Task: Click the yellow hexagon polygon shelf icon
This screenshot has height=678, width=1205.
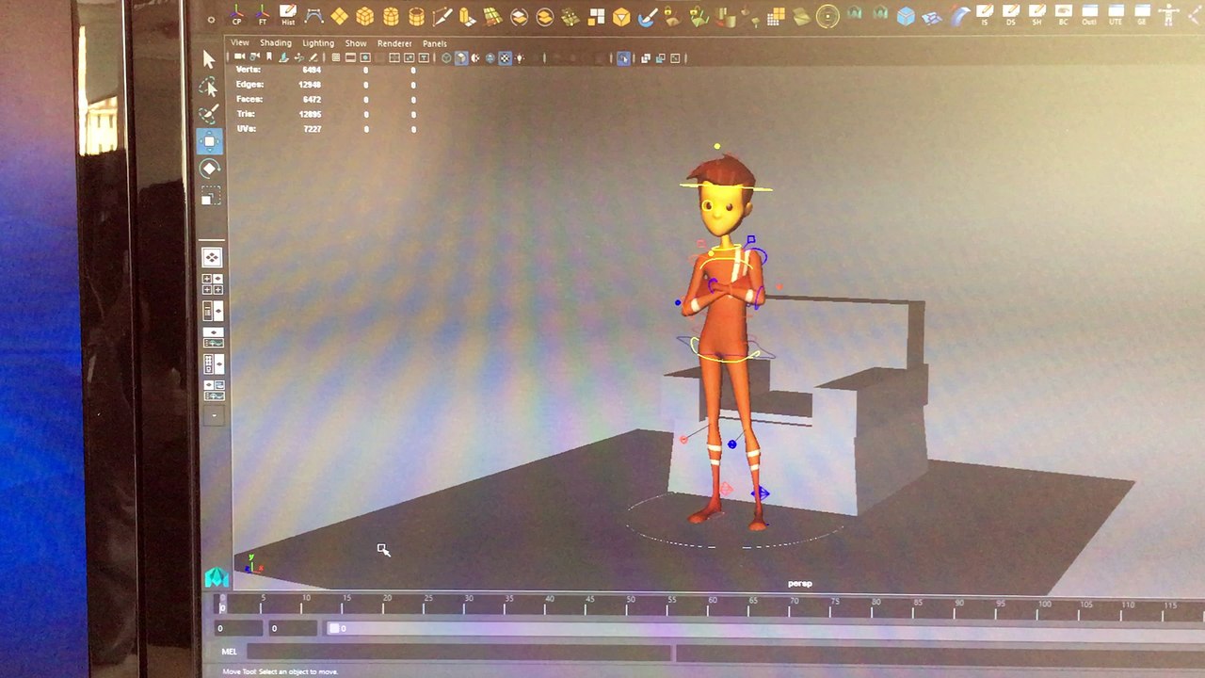Action: click(621, 16)
